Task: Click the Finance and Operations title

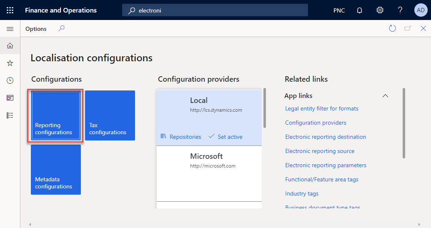Action: tap(61, 10)
